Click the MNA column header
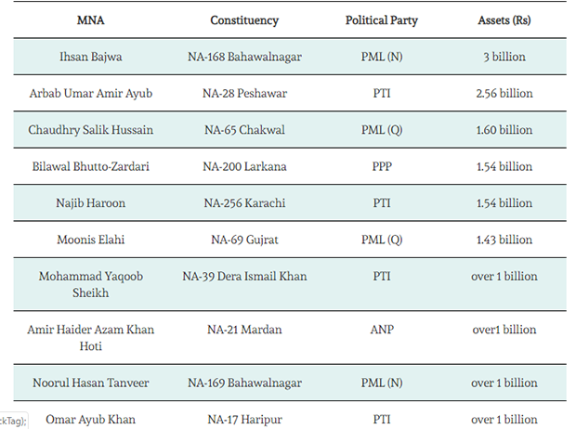576x429 pixels. 90,19
